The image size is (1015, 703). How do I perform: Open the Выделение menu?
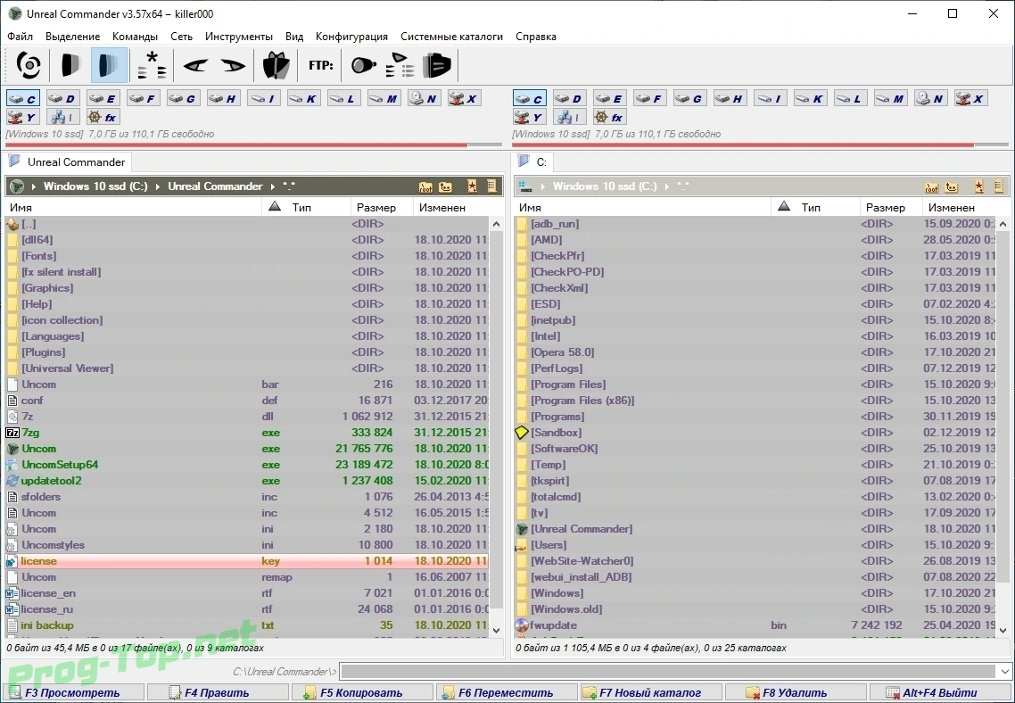point(72,37)
